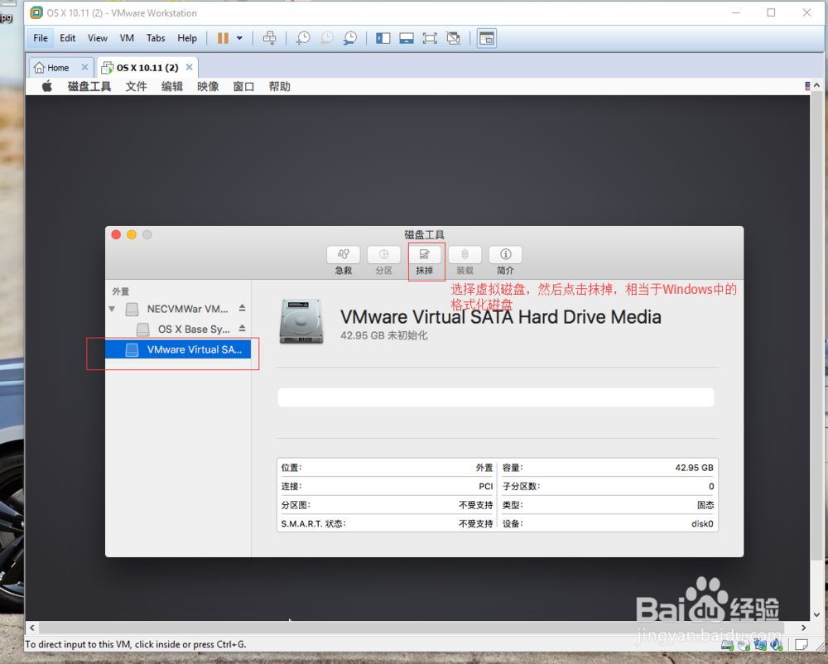The width and height of the screenshot is (828, 664).
Task: Revert to the previous snapshot icon
Action: [x=327, y=38]
